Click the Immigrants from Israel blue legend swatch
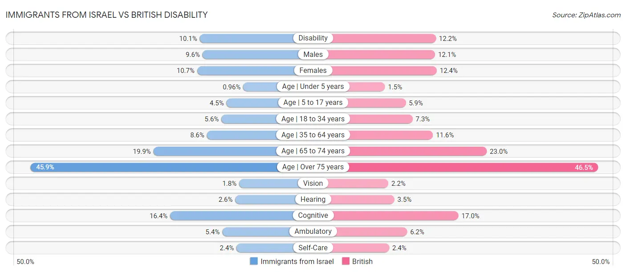 point(254,261)
